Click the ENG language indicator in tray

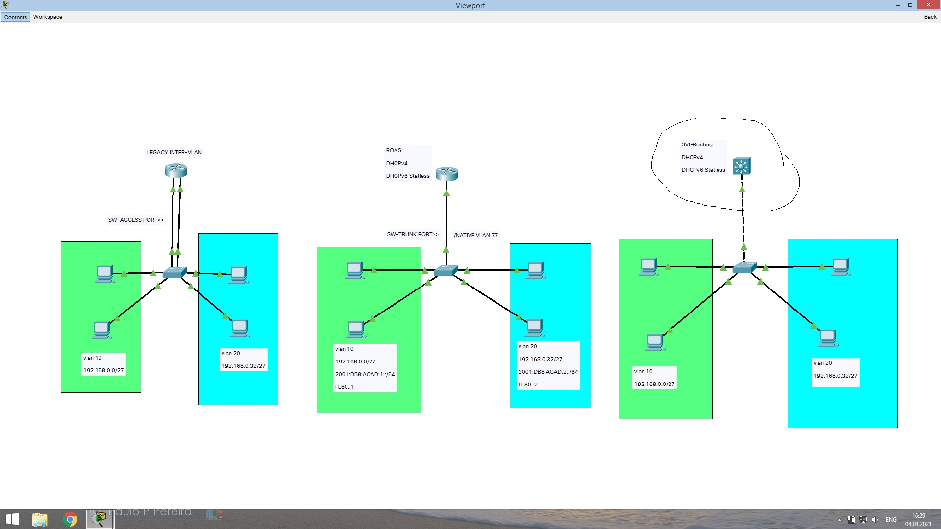[x=891, y=520]
